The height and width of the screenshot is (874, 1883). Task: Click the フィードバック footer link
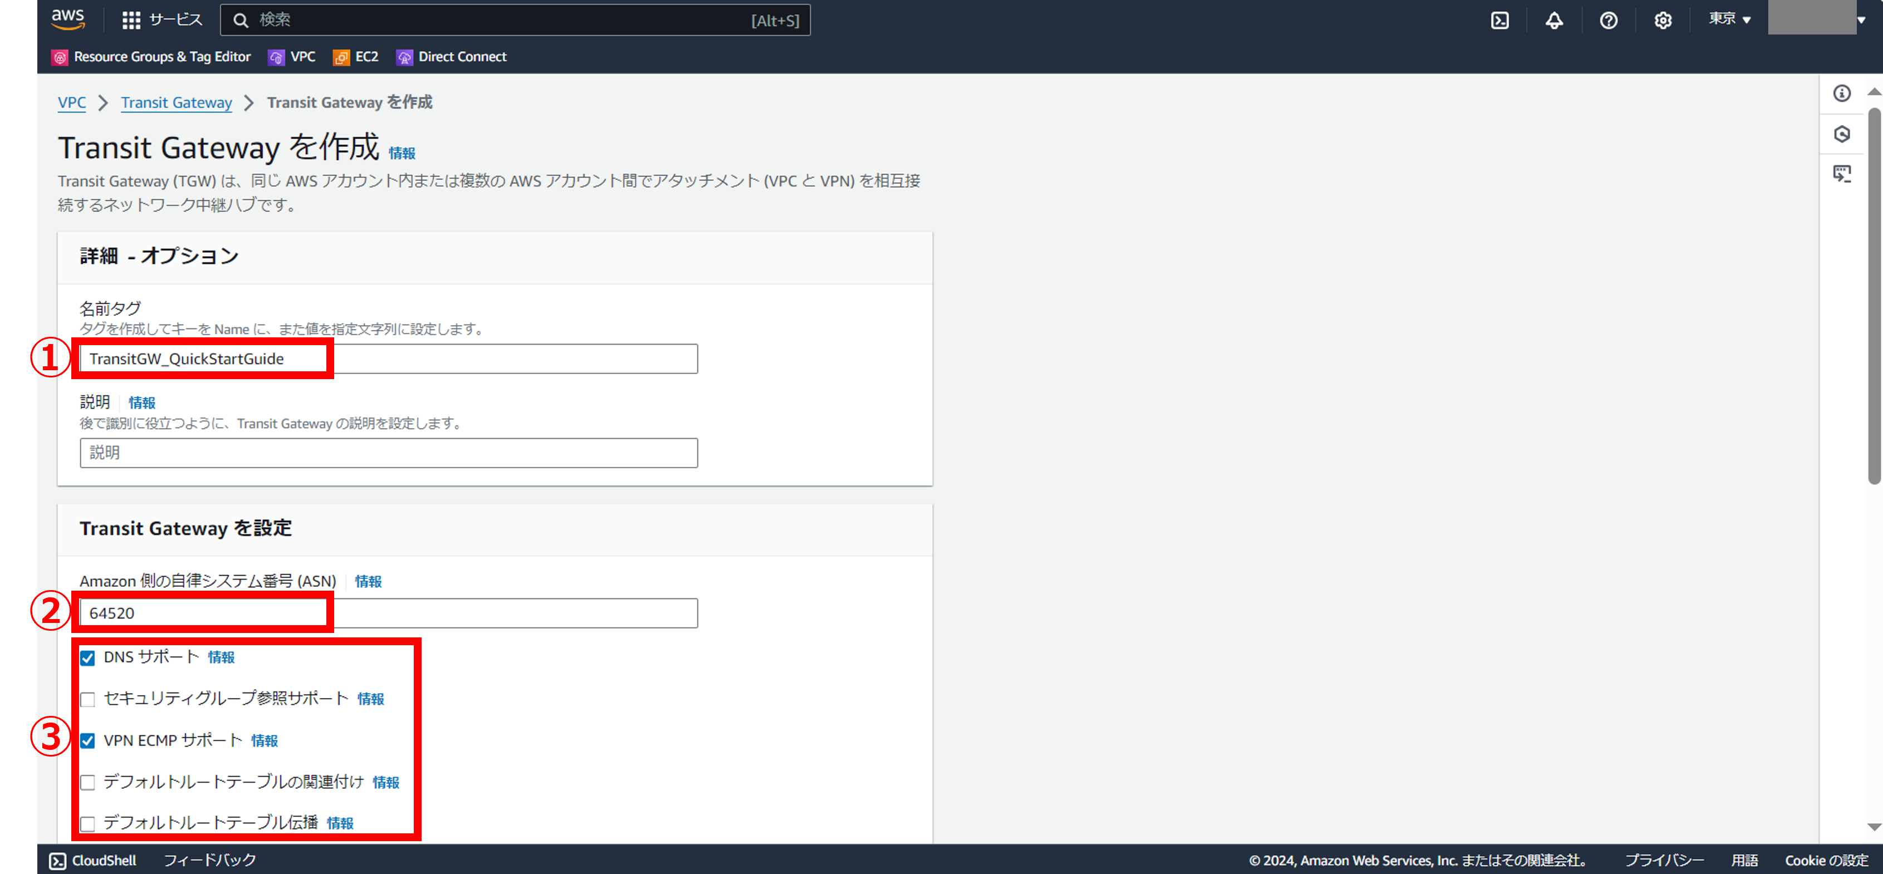point(210,860)
